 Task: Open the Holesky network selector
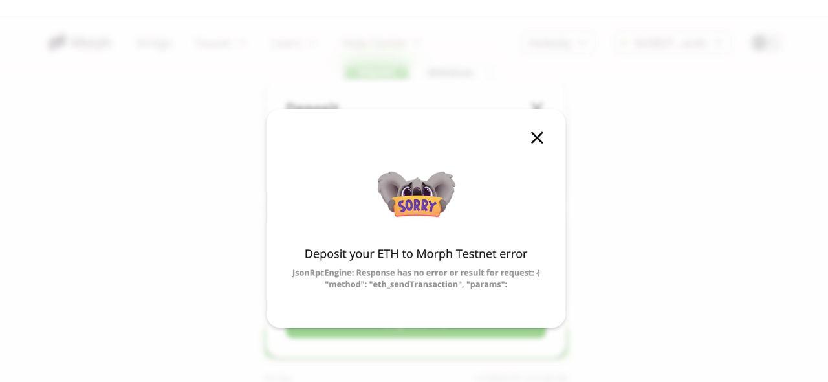[x=558, y=43]
